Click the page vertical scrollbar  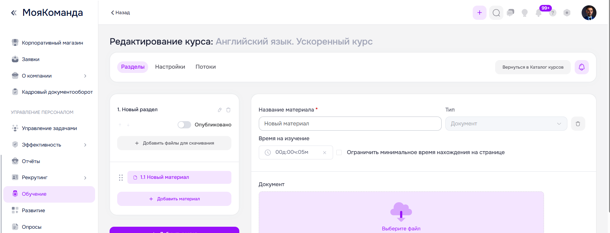(x=608, y=106)
